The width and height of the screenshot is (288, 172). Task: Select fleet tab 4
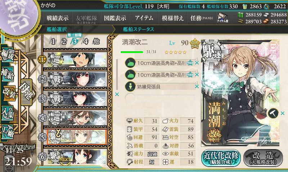[x=86, y=42]
